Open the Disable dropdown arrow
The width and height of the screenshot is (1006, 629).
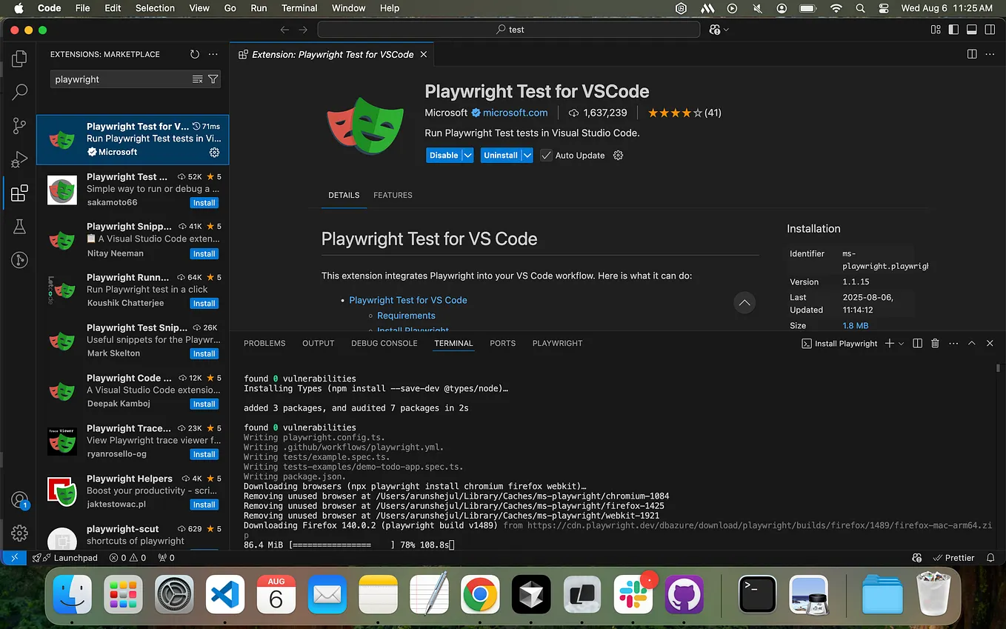pos(468,156)
